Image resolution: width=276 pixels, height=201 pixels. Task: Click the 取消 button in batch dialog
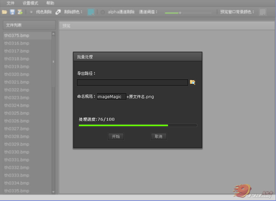(x=158, y=137)
